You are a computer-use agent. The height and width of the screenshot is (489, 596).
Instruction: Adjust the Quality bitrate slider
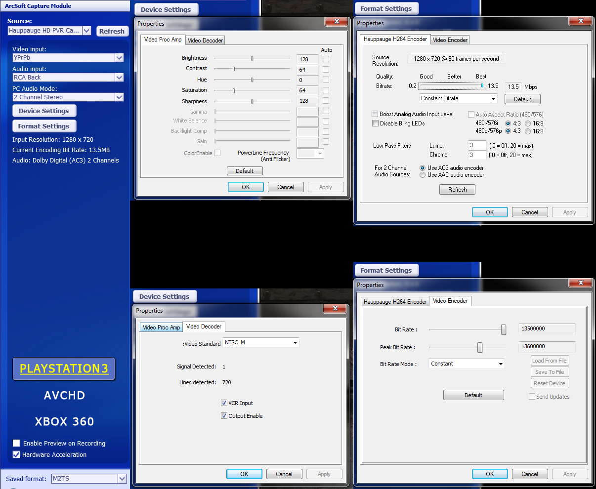[x=452, y=86]
